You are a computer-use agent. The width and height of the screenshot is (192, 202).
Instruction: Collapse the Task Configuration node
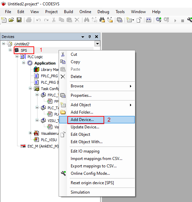(30, 88)
